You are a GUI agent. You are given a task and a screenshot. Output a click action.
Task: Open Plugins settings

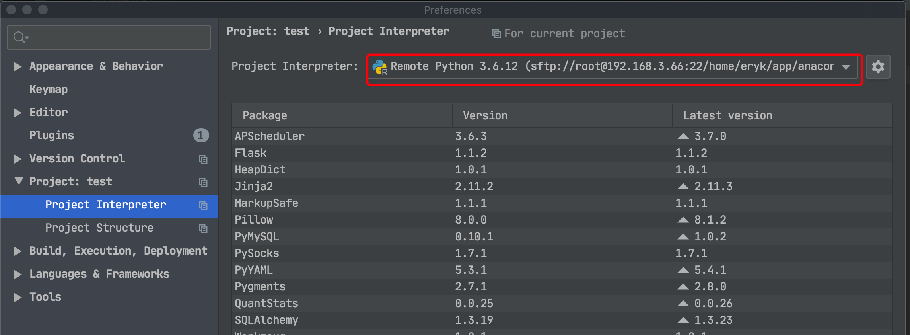coord(52,136)
